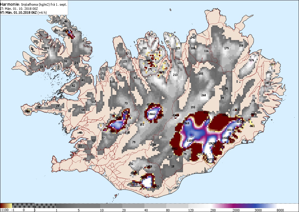Image resolution: width=299 pixels, height=212 pixels.
Task: Click the map value '31737'
Action: 210,160
